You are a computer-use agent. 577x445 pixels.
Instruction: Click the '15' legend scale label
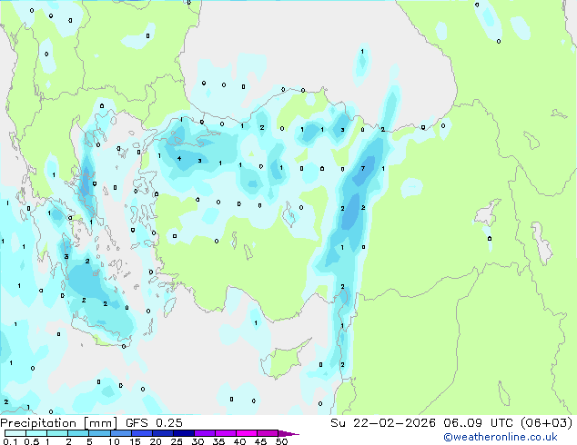point(135,441)
